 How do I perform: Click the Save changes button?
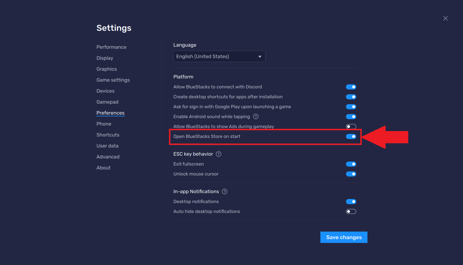(x=344, y=237)
